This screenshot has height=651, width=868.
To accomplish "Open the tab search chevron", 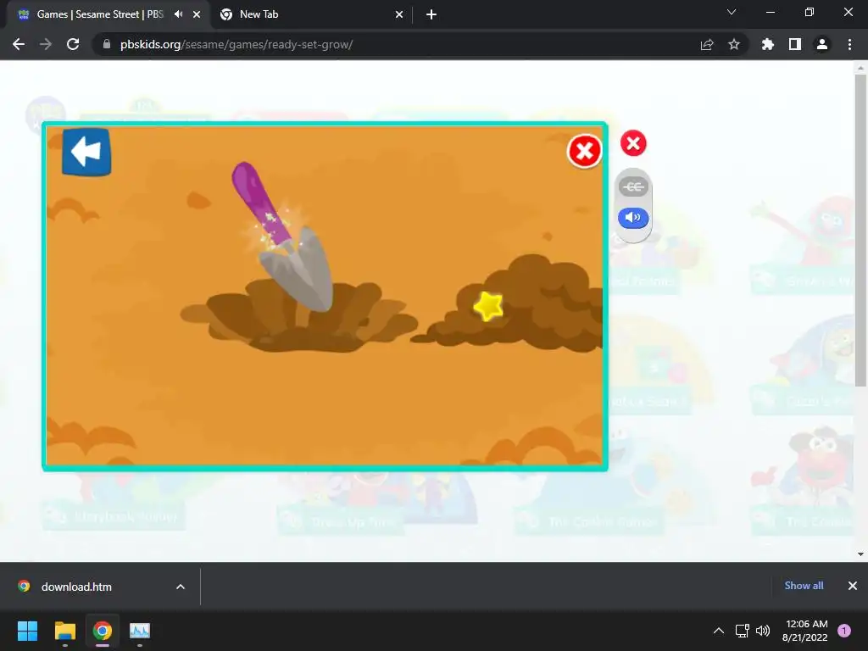I will (732, 12).
